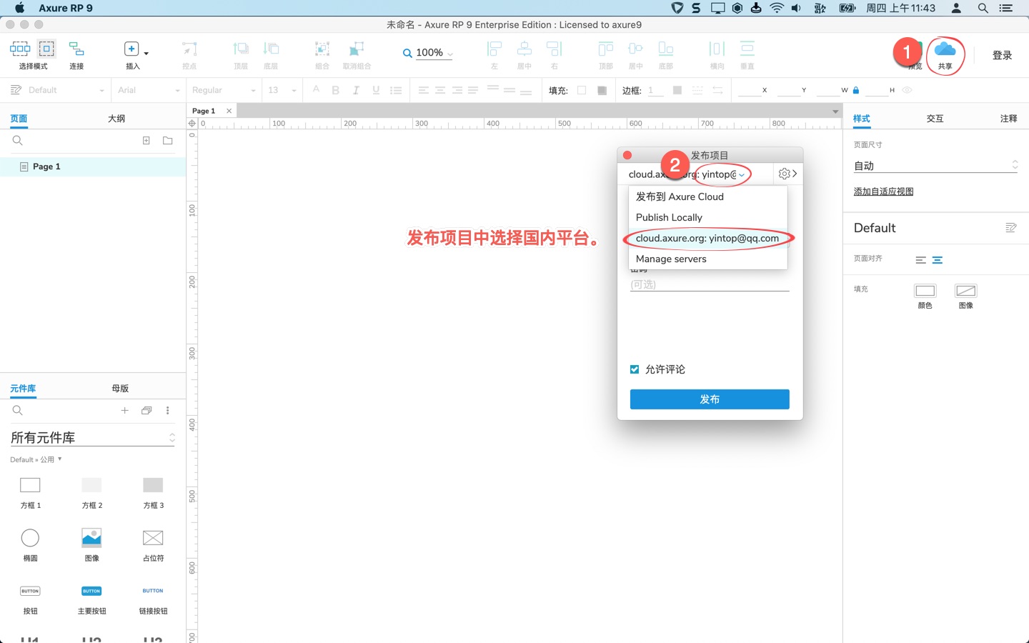Click the bullet list icon
1029x643 pixels.
[x=396, y=90]
